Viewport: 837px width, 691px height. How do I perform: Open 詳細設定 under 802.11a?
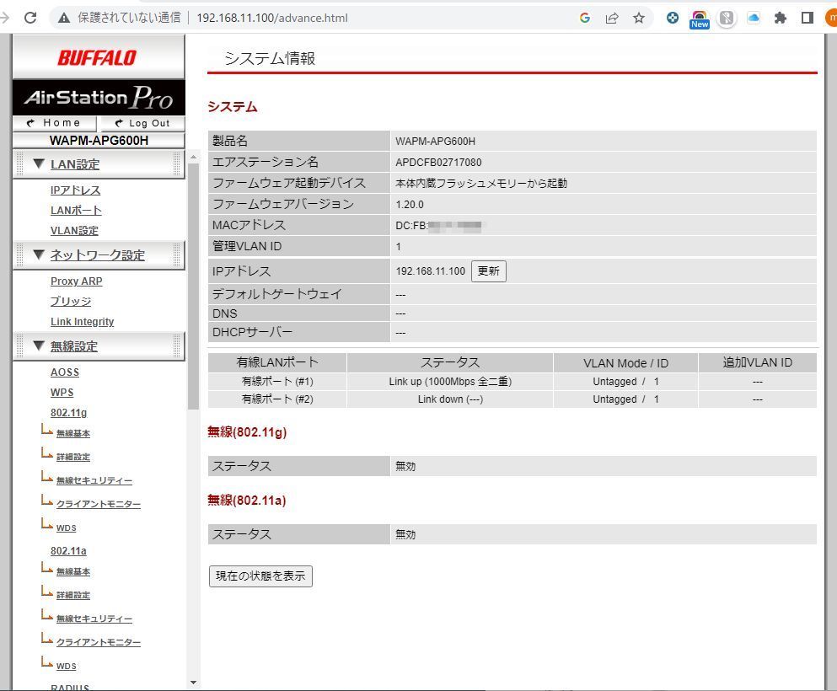click(73, 595)
